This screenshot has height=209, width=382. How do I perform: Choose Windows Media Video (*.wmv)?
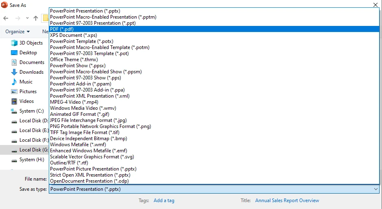[214, 108]
